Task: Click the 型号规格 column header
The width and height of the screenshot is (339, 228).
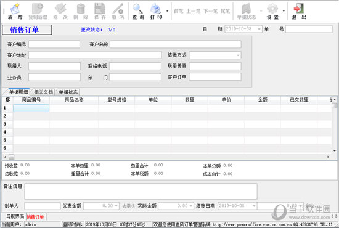Action: point(116,100)
